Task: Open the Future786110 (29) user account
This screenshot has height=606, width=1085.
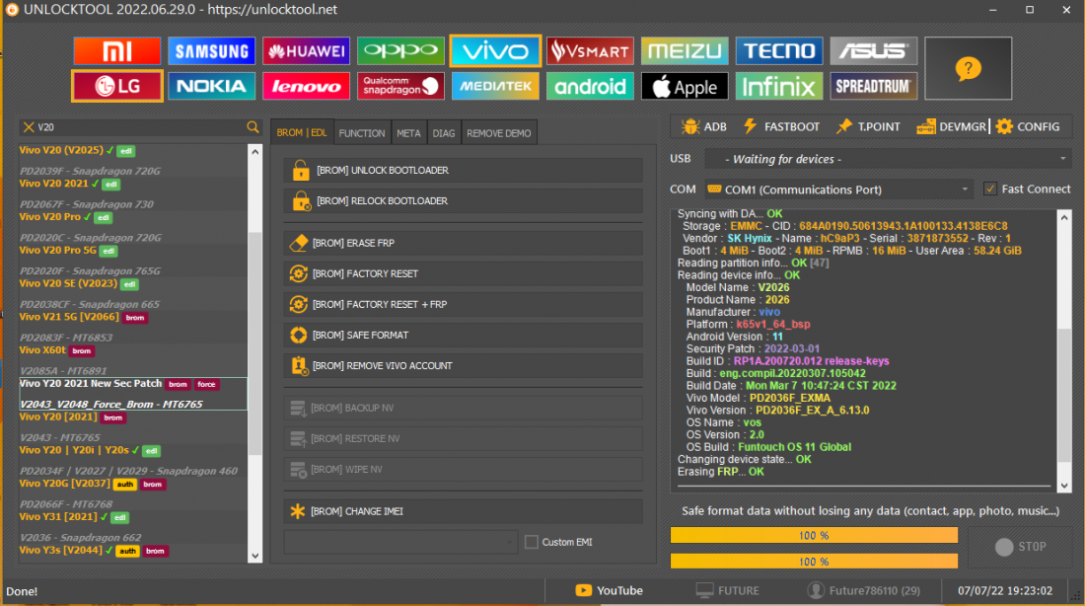Action: click(864, 591)
